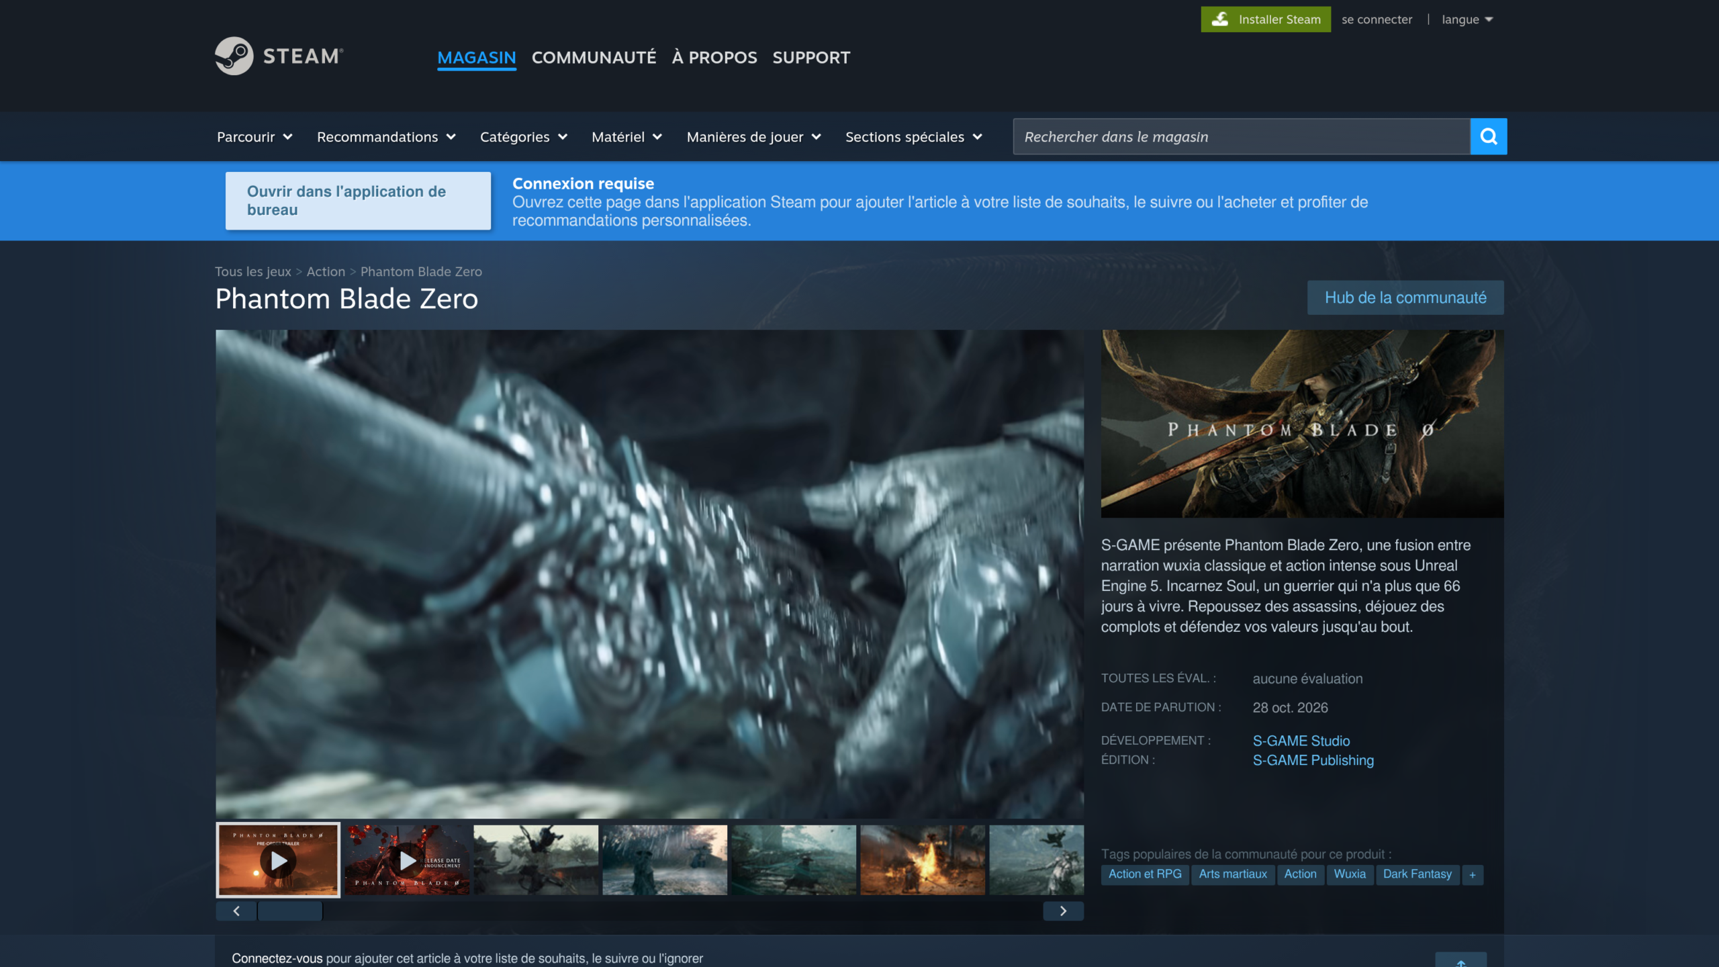The image size is (1719, 967).
Task: Select the Arts martiaux tag
Action: pos(1233,874)
